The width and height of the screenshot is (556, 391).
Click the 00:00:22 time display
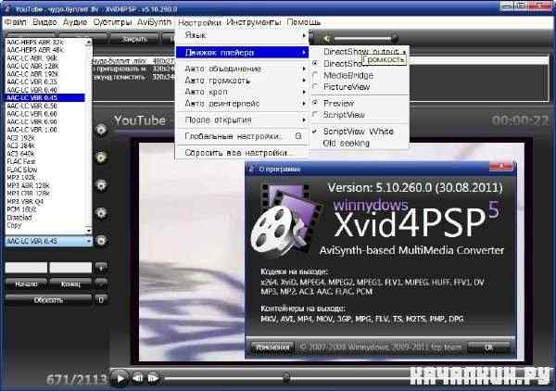[x=520, y=120]
